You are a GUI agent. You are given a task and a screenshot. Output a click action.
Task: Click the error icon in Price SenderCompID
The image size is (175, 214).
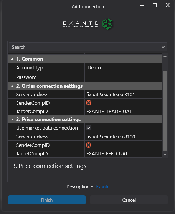[89, 145]
